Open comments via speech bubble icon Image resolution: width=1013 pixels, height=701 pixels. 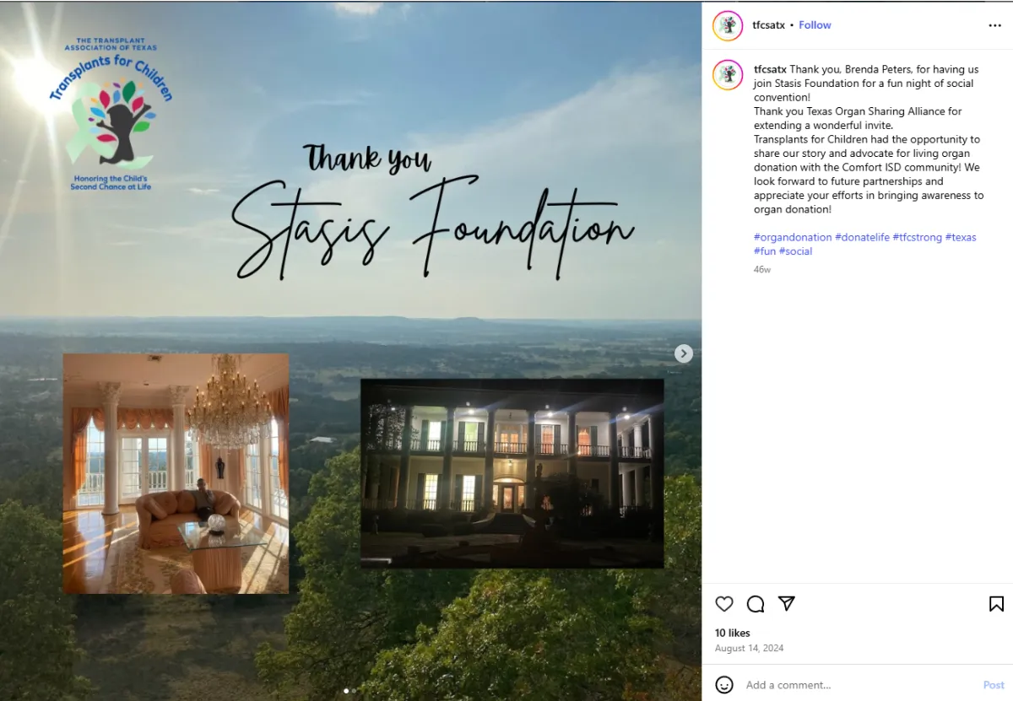click(756, 604)
